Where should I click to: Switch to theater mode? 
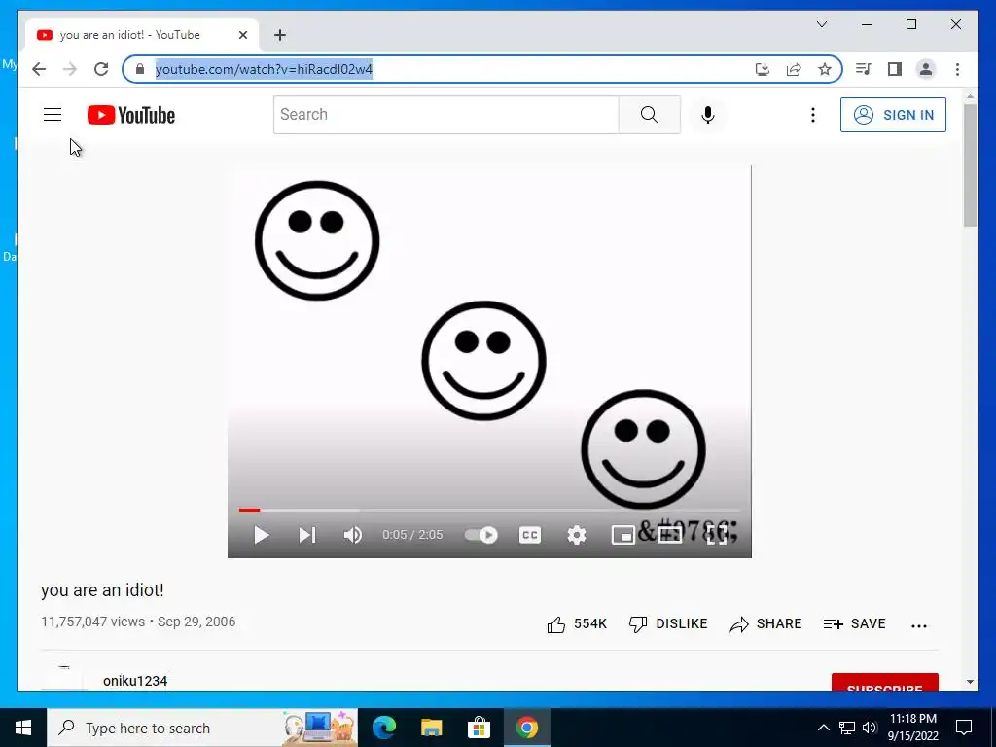point(669,535)
